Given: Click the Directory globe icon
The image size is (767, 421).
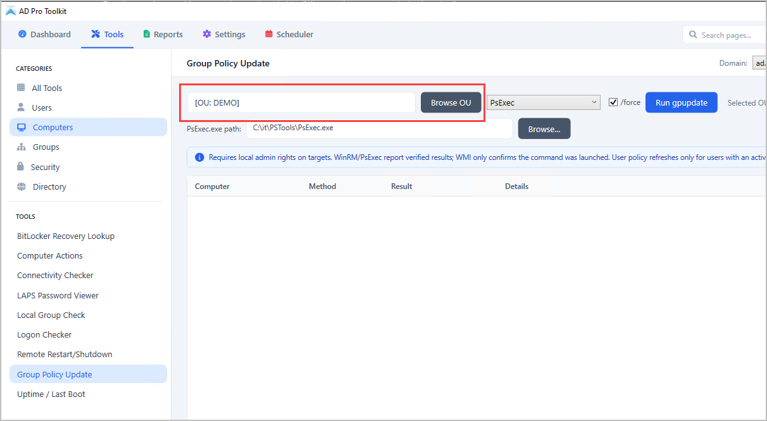Looking at the screenshot, I should click(x=21, y=186).
